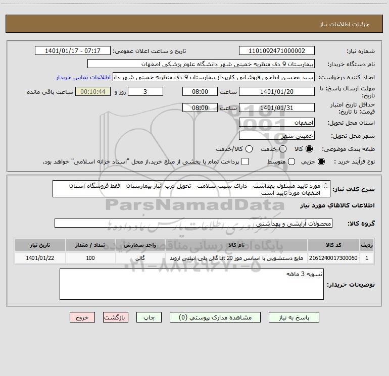Click the response deadline date 1401/01/20

click(277, 91)
